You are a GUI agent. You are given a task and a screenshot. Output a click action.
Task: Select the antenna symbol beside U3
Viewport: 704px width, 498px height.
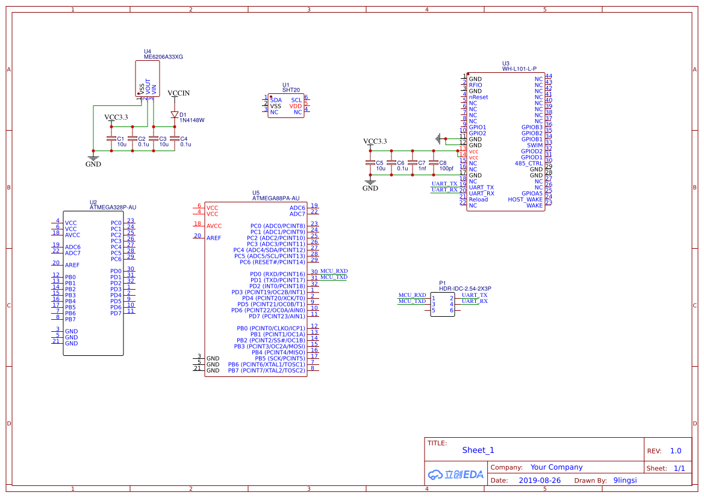438,137
